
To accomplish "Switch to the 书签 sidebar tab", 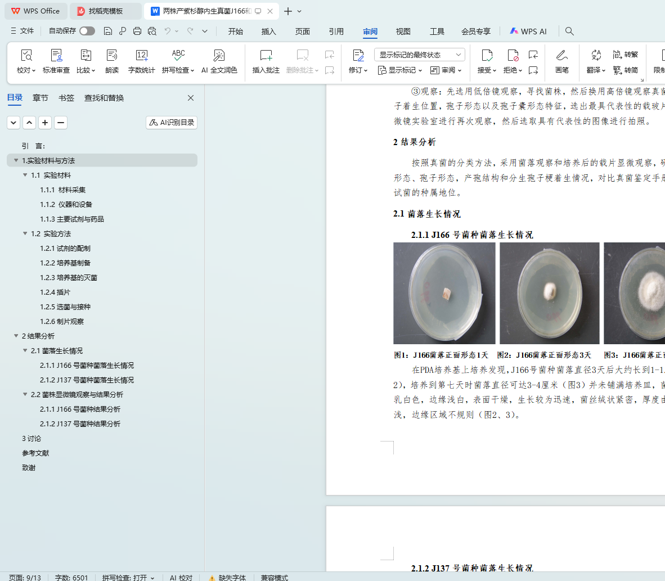I will (66, 98).
